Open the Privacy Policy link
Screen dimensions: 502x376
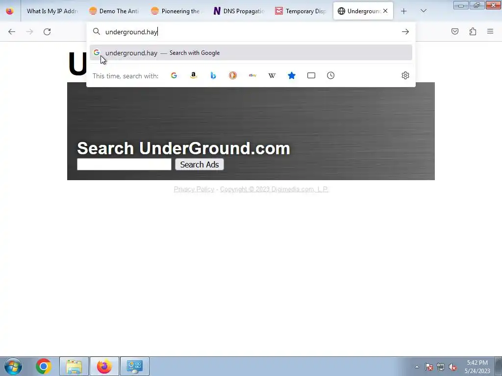point(194,189)
